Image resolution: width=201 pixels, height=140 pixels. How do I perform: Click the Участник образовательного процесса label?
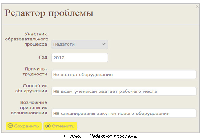(26, 39)
